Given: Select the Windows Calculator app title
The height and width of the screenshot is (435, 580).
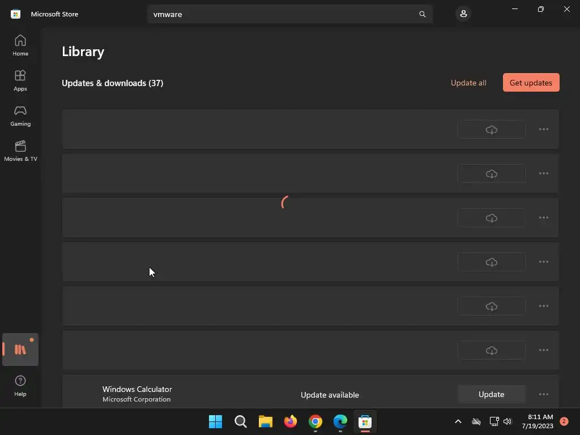Looking at the screenshot, I should [x=137, y=389].
